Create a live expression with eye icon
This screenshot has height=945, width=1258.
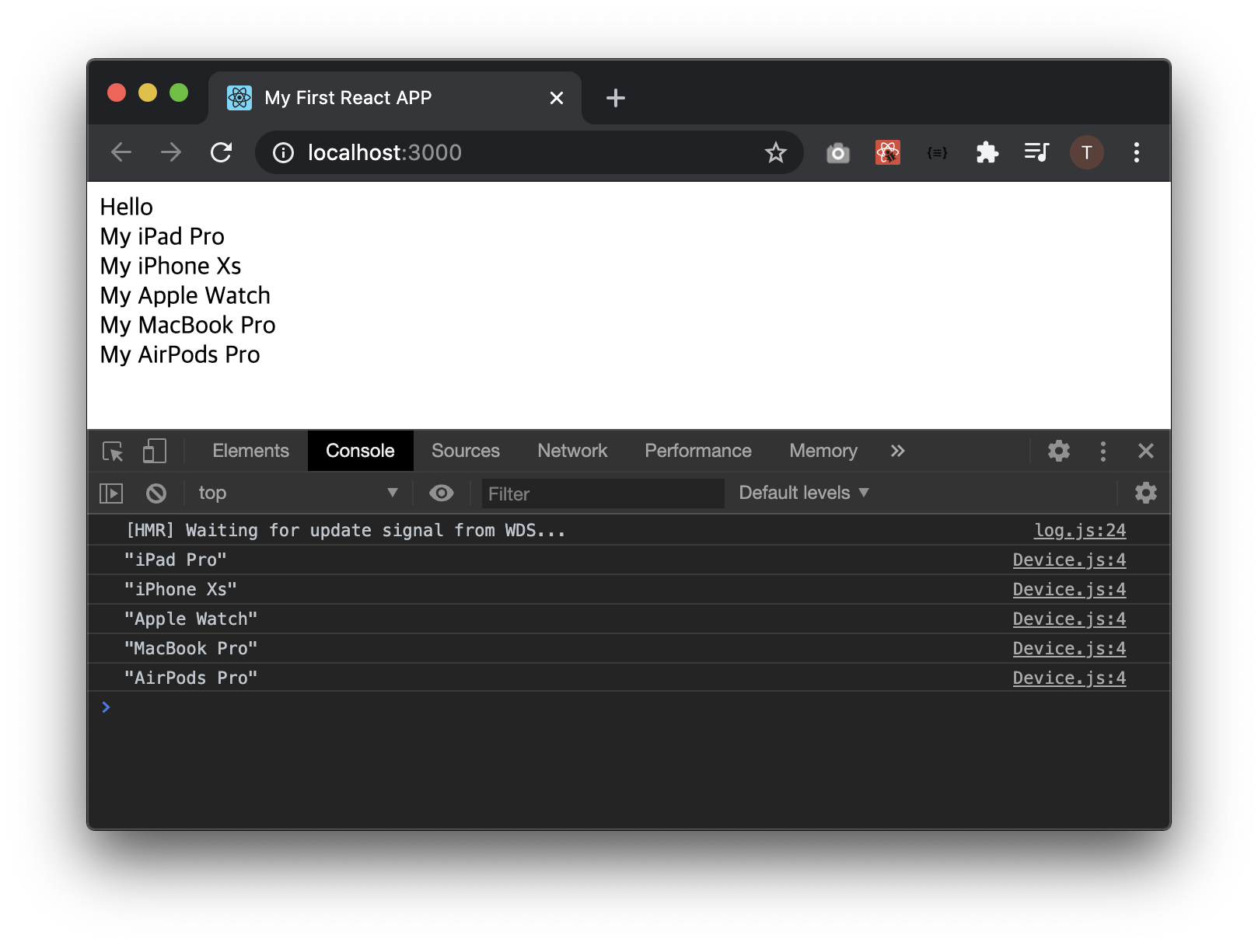(441, 493)
